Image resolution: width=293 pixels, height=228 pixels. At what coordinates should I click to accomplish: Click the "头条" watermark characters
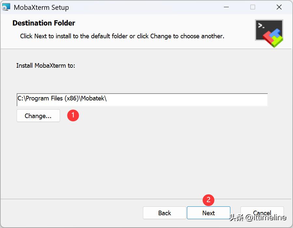236,218
